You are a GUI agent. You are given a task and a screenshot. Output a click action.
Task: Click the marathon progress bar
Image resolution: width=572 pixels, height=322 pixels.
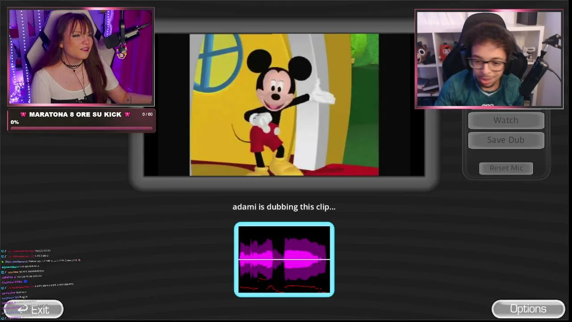click(x=81, y=128)
